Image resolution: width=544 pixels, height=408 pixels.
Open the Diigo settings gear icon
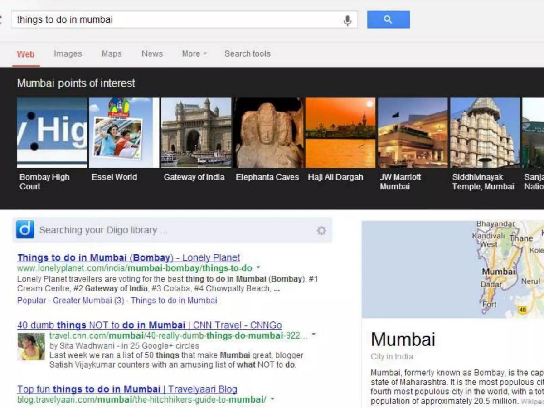[x=321, y=231]
